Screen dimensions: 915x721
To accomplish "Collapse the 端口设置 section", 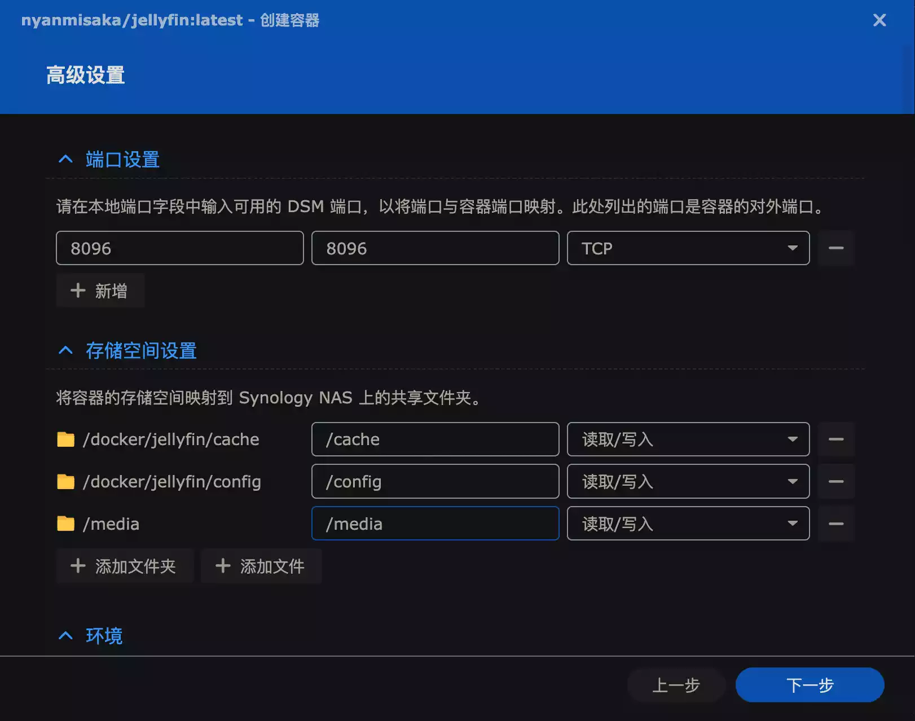I will click(66, 159).
